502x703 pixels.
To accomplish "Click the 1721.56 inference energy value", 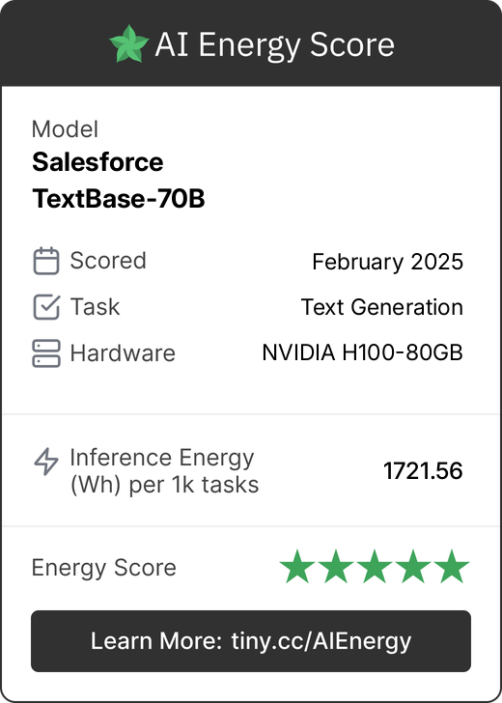I will coord(423,471).
